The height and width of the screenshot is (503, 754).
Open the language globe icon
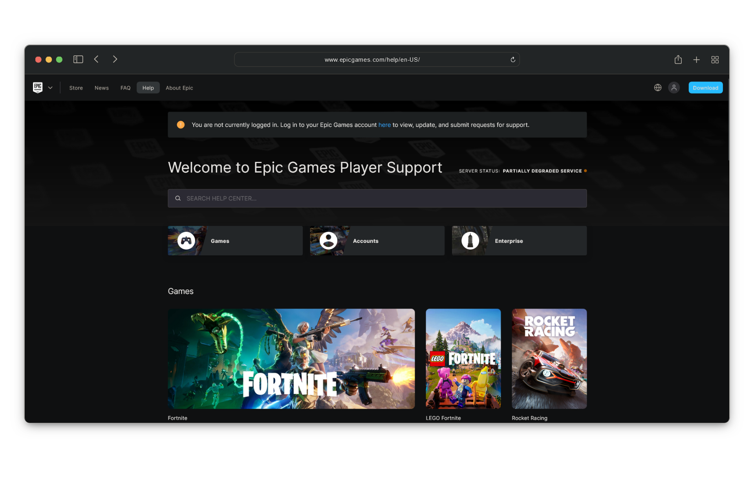pyautogui.click(x=658, y=88)
